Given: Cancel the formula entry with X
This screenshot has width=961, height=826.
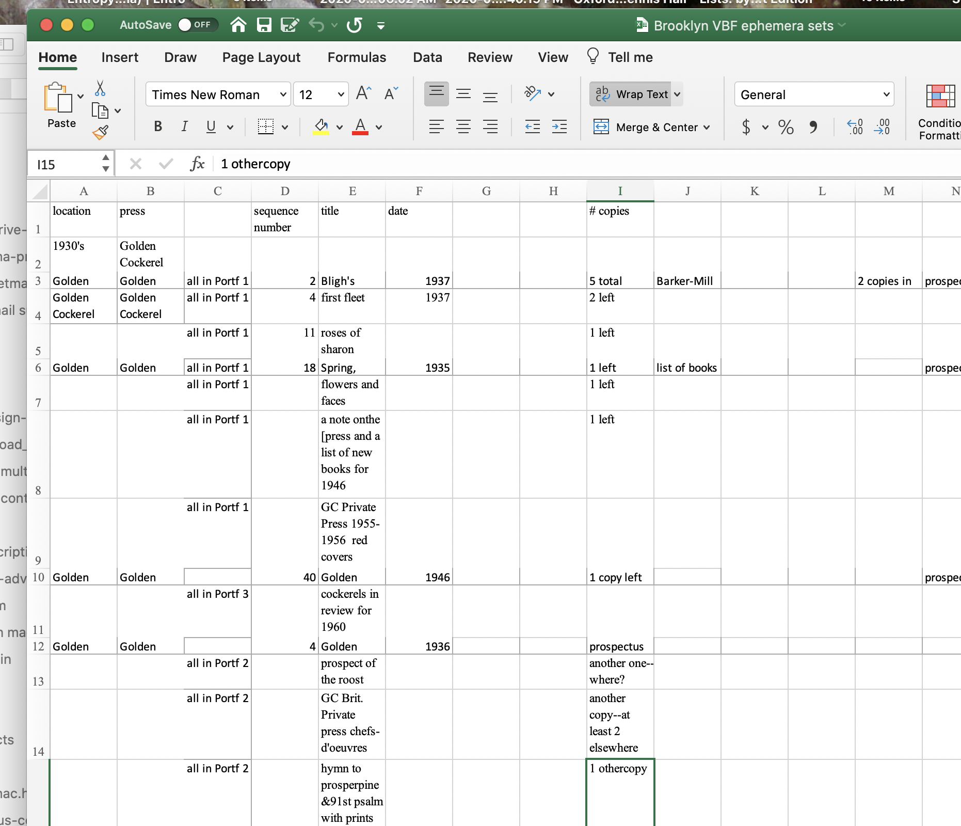Looking at the screenshot, I should click(x=136, y=164).
